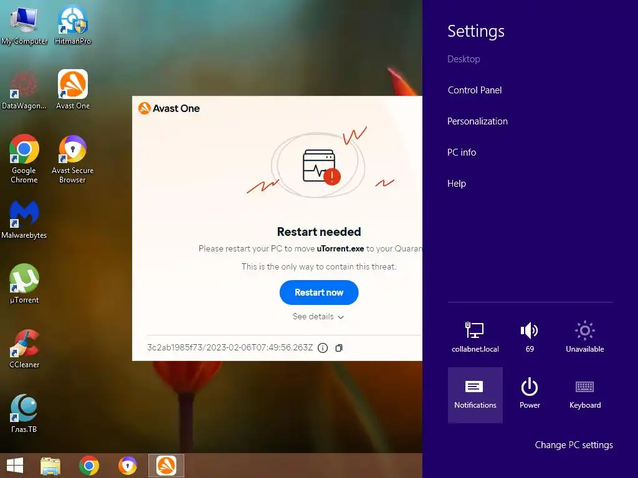Open Avast Secure Browser from taskbar
Screen dimensions: 638x478
coord(128,466)
